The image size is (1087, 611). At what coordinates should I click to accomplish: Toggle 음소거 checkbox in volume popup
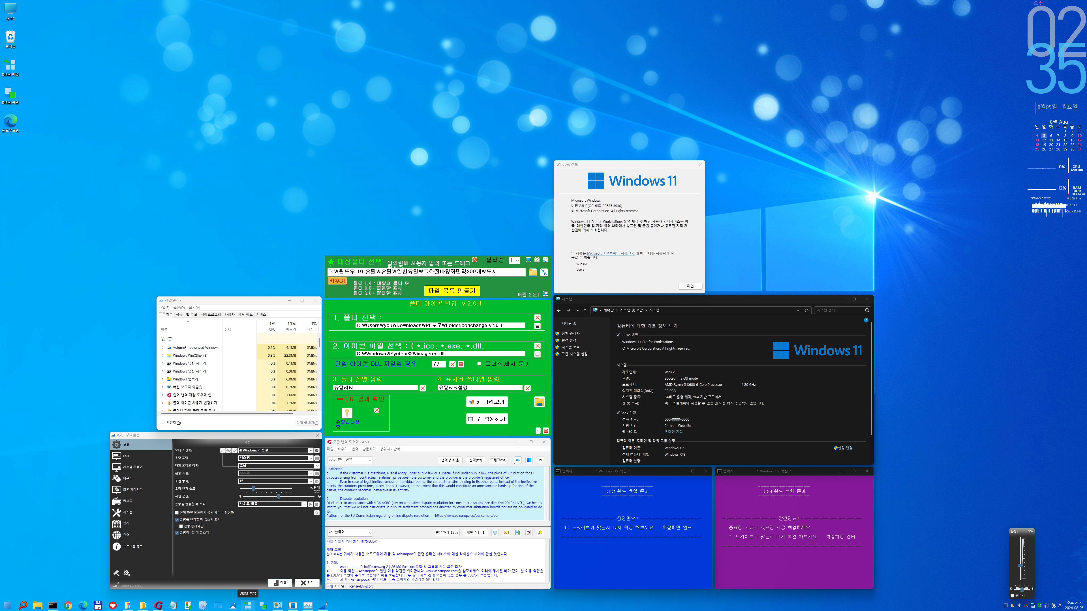pyautogui.click(x=1012, y=595)
